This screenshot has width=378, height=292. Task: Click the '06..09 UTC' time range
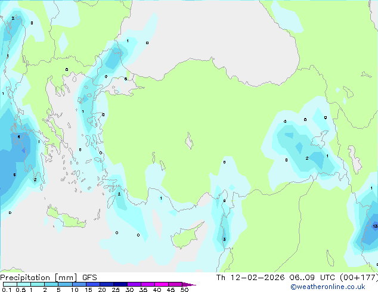(312, 278)
